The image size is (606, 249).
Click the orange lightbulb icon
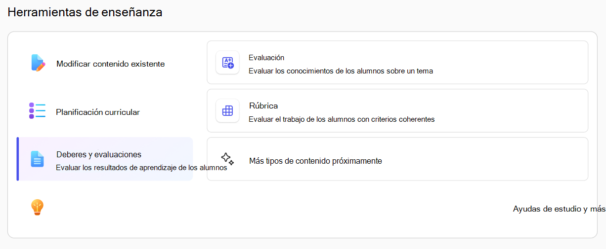click(38, 208)
